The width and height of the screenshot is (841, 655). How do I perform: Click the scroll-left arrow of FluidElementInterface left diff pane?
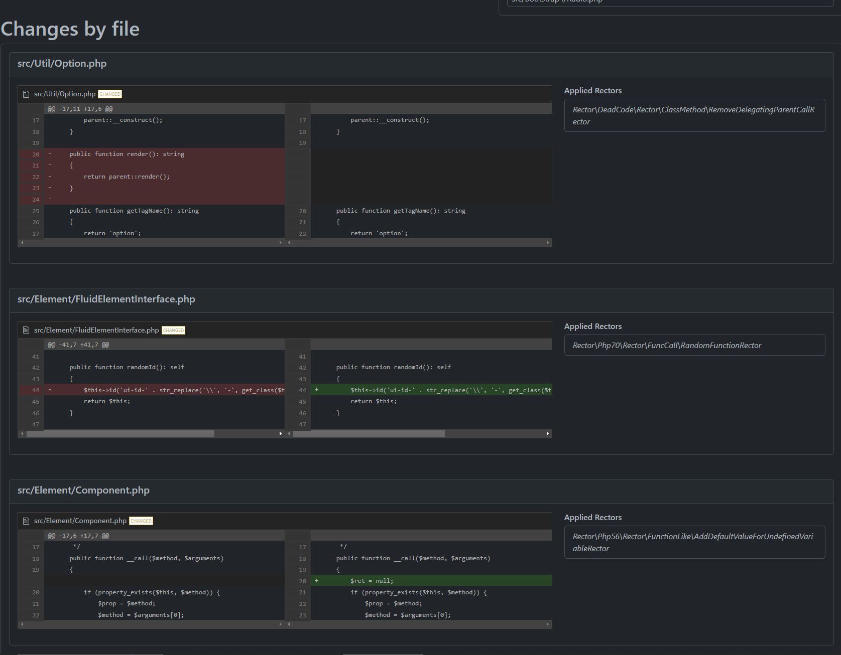tap(22, 433)
